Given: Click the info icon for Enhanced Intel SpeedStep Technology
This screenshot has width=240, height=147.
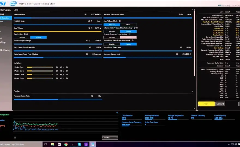Looking at the screenshot, I should (x=135, y=28).
